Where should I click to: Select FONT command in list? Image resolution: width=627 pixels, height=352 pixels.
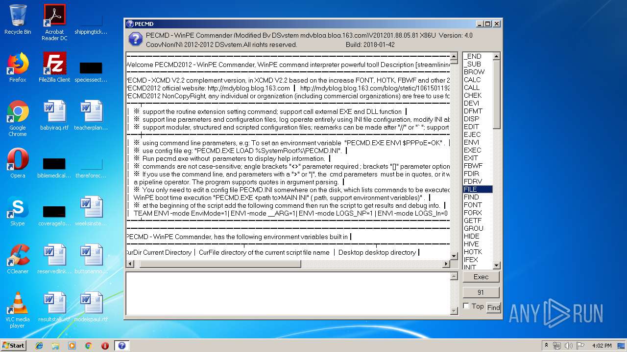click(x=478, y=205)
